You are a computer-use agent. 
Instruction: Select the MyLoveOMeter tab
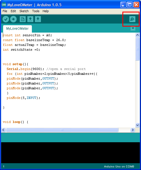pos(17,29)
